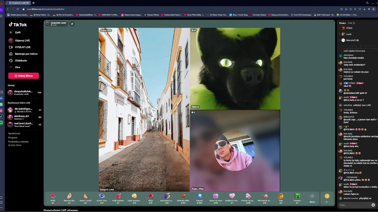Open the Kick VOD Download... bookmark
Image resolution: width=378 pixels, height=212 pixels.
click(x=301, y=15)
